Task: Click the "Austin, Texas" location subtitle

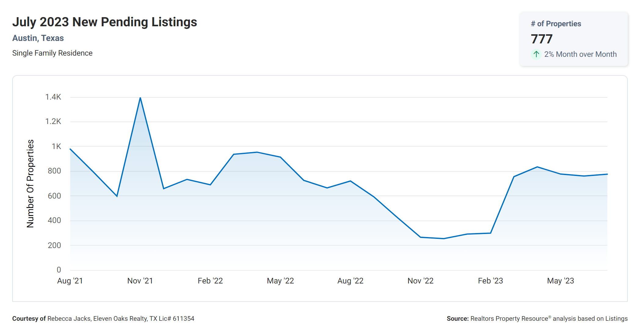Action: point(38,38)
